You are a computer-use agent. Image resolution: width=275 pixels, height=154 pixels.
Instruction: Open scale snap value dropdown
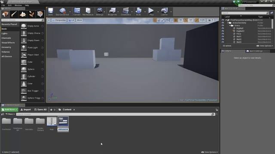point(202,20)
